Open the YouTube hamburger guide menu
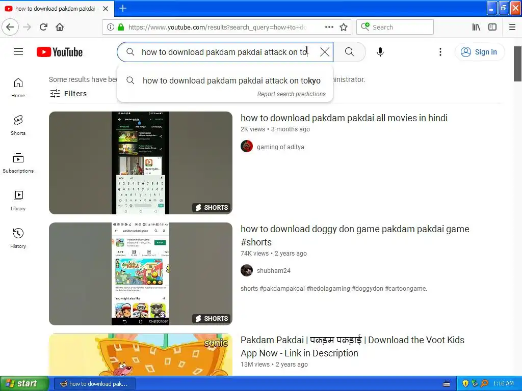522x391 pixels. pos(18,52)
